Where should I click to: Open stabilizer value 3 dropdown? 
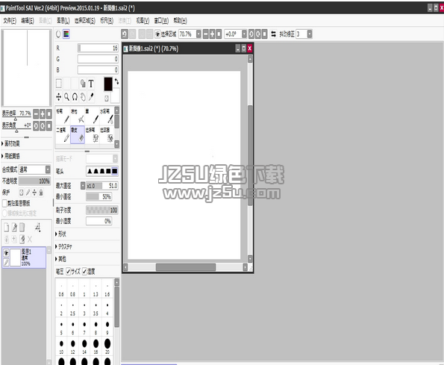tap(310, 34)
